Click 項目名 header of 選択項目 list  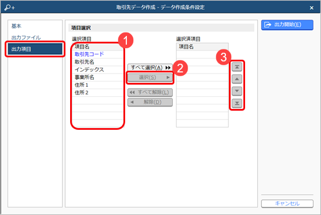click(98, 47)
